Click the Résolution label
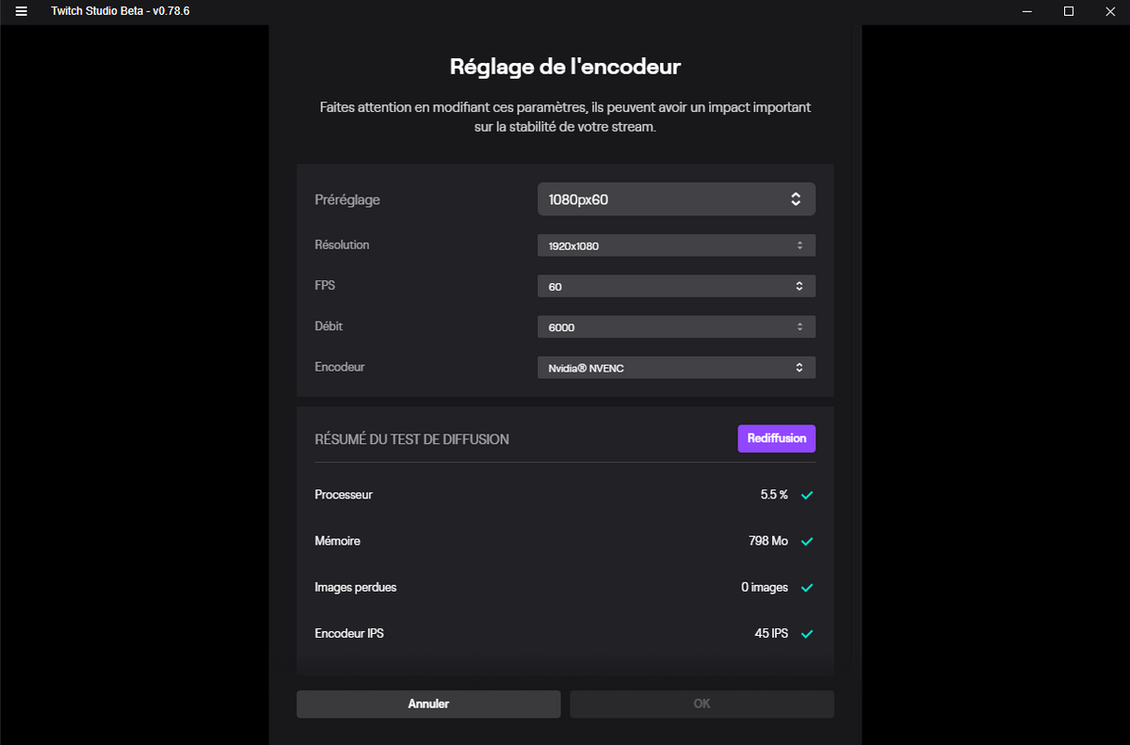This screenshot has height=745, width=1130. click(342, 245)
